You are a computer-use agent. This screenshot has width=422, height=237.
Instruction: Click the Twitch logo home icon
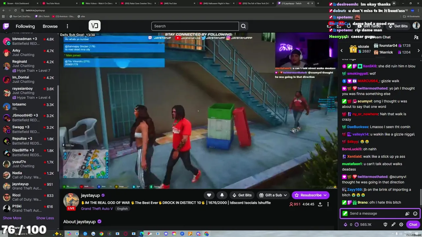coord(6,26)
